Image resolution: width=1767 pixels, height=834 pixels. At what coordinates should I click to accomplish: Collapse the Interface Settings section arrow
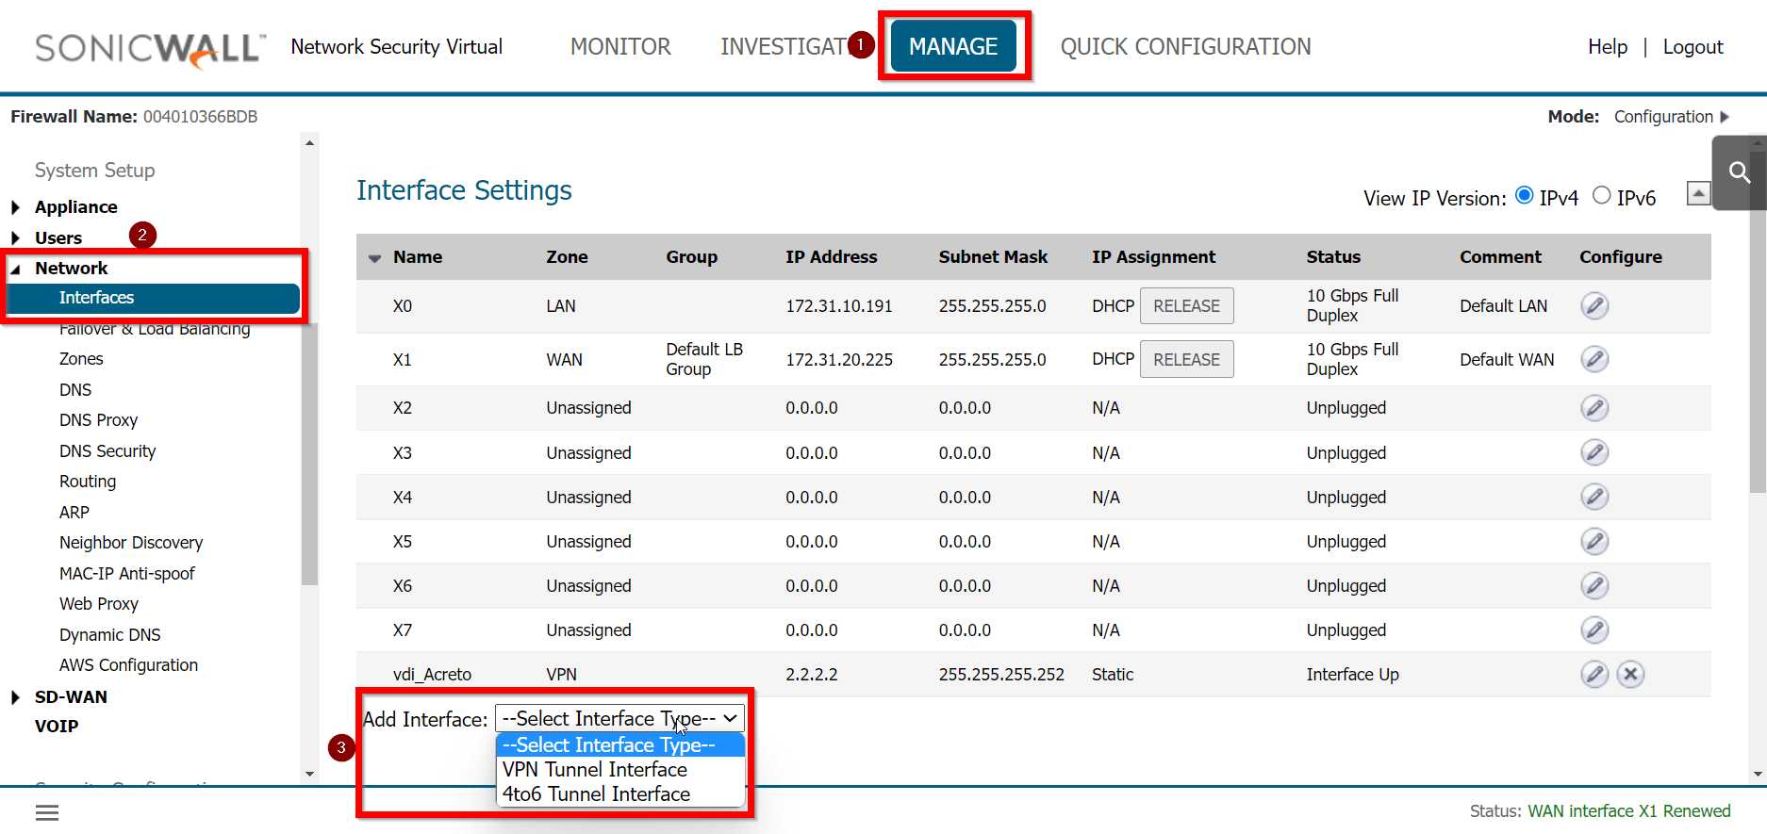click(1698, 193)
